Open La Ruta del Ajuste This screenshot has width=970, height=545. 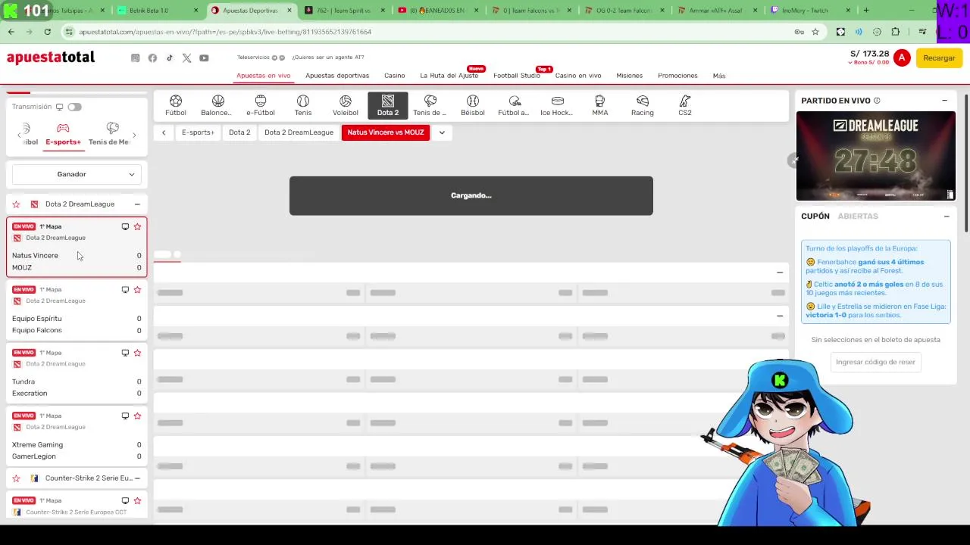(x=449, y=76)
